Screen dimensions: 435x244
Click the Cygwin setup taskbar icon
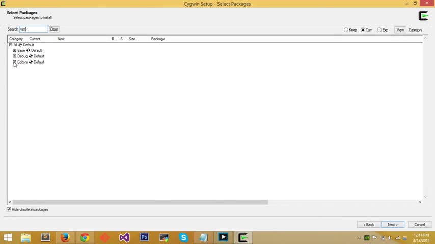coord(243,237)
